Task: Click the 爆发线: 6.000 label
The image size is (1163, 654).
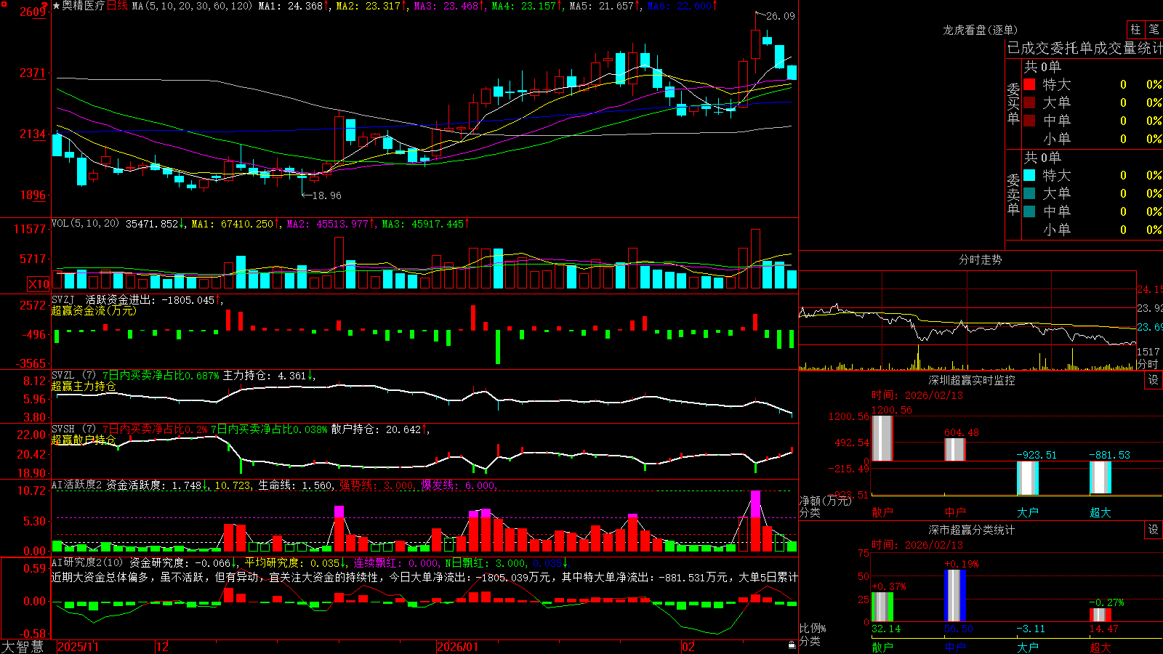Action: pos(459,485)
